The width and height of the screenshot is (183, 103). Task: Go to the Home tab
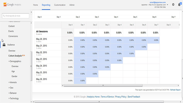pyautogui.click(x=36, y=5)
